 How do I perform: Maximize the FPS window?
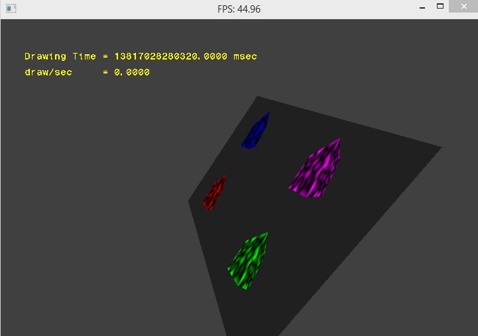pos(440,7)
